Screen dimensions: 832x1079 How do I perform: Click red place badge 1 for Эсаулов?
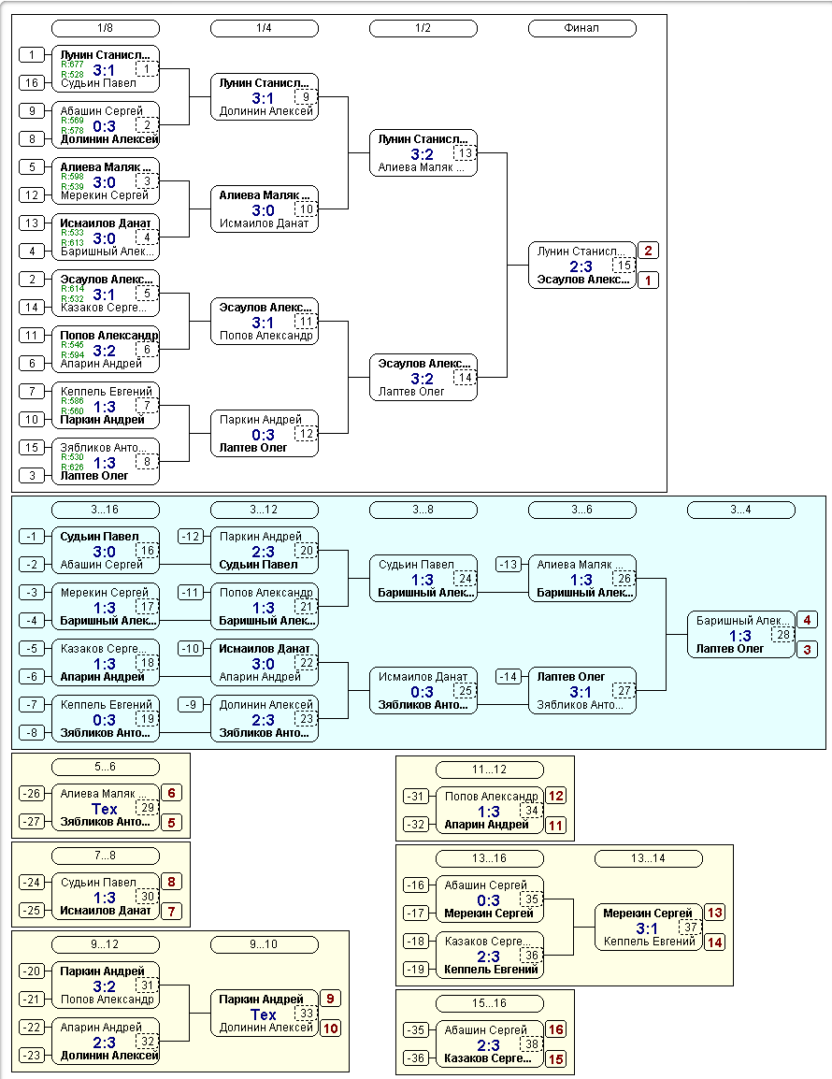[x=648, y=281]
